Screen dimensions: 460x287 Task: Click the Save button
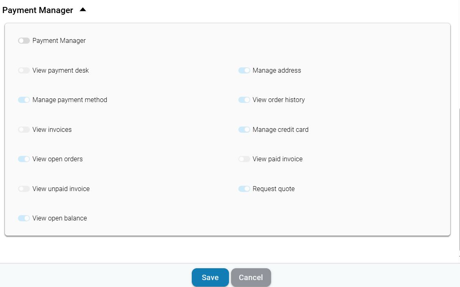(x=210, y=278)
